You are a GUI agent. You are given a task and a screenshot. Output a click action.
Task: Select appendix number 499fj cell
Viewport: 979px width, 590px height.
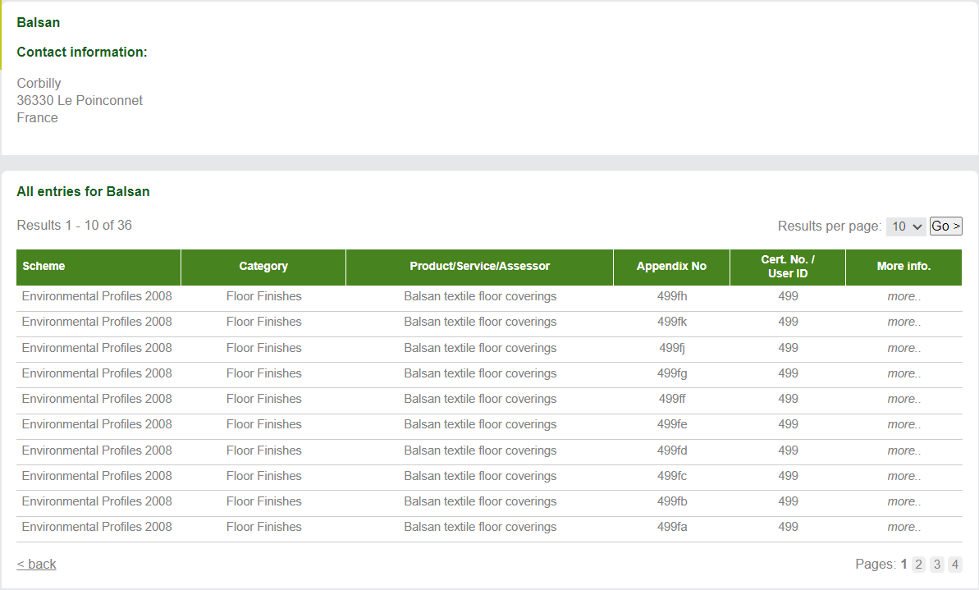[672, 349]
